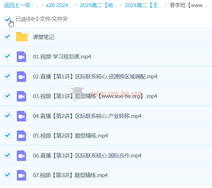Uncheck the 课堂笔记 folder checkbox
The image size is (212, 188).
tap(7, 37)
